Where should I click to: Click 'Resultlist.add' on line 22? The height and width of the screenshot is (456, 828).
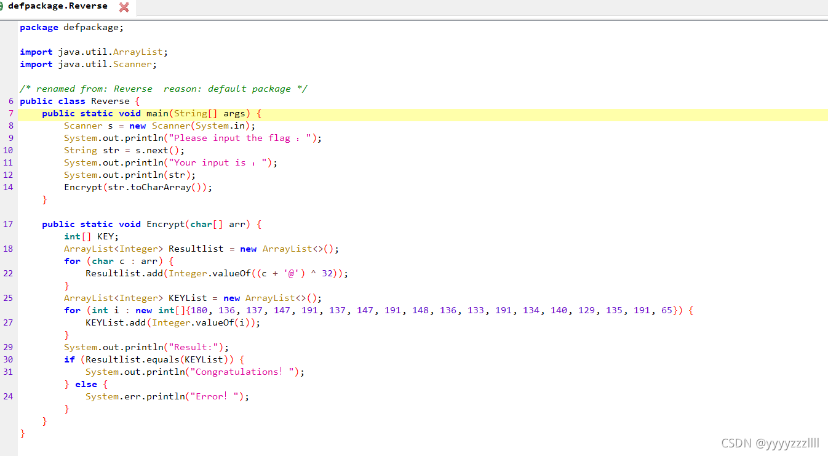124,273
